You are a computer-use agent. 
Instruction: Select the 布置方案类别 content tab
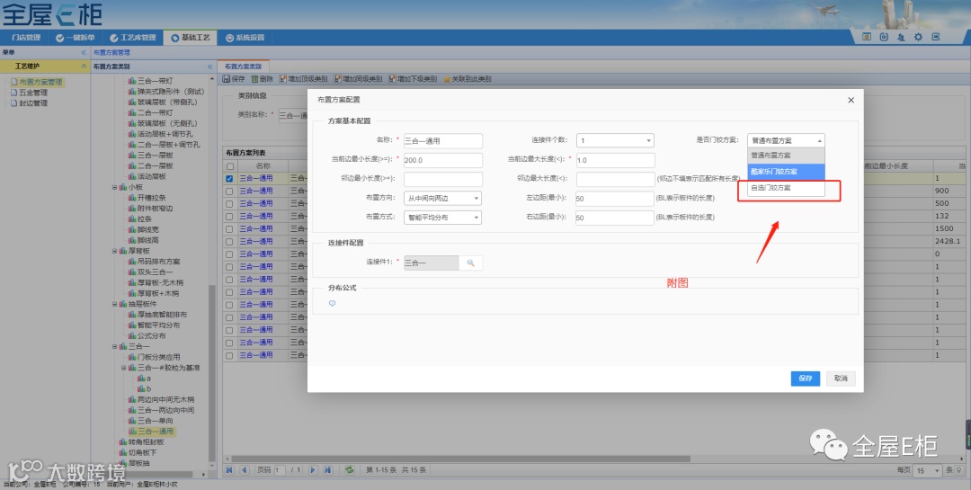[x=244, y=67]
